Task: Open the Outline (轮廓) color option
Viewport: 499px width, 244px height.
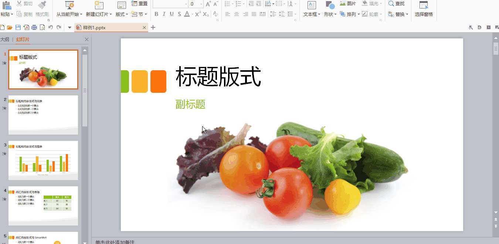Action: click(x=371, y=14)
